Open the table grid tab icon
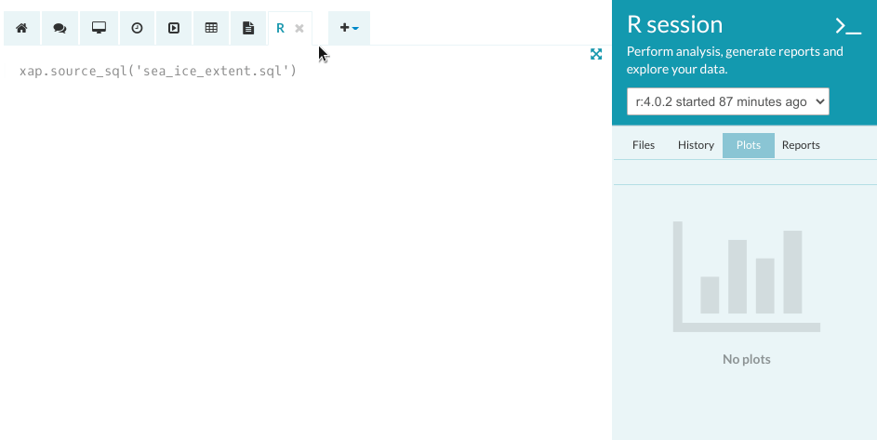877x440 pixels. (x=211, y=29)
